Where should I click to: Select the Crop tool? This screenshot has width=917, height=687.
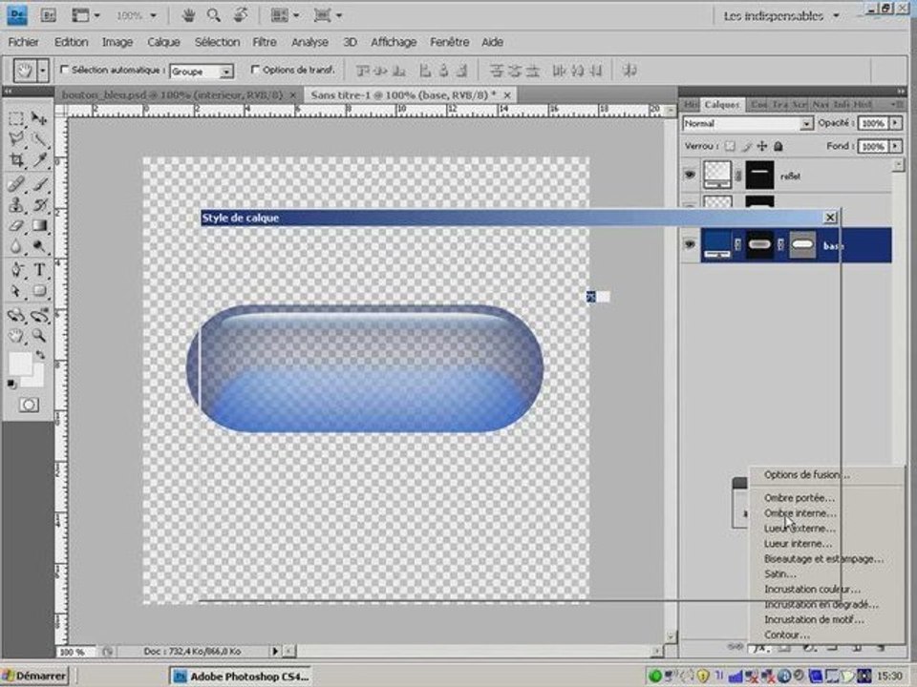16,160
